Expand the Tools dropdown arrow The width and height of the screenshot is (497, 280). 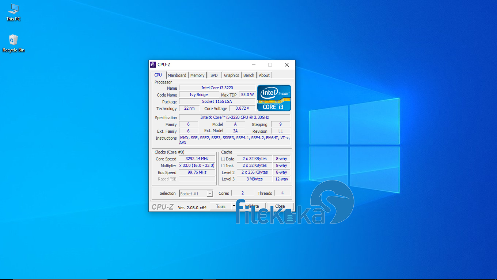(234, 206)
